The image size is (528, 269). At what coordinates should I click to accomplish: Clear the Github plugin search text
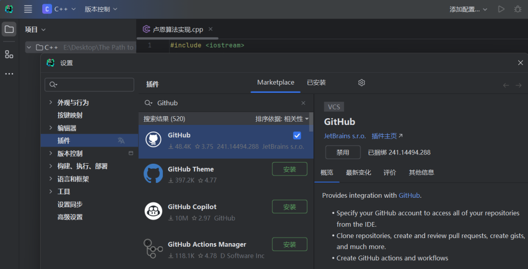(303, 103)
